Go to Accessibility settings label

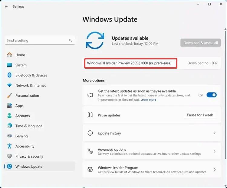point(25,146)
